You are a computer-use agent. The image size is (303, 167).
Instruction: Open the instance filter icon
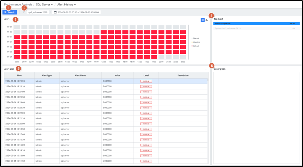tap(24, 12)
